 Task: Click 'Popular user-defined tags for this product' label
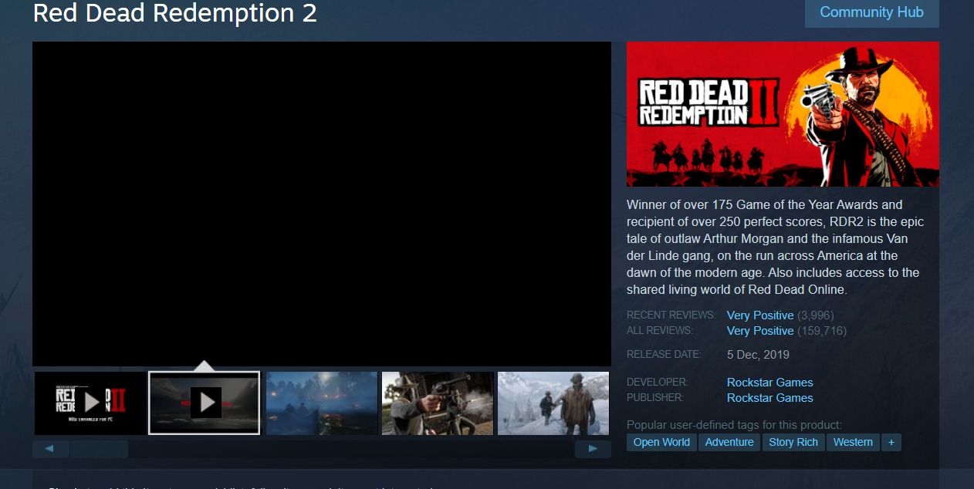(x=734, y=424)
